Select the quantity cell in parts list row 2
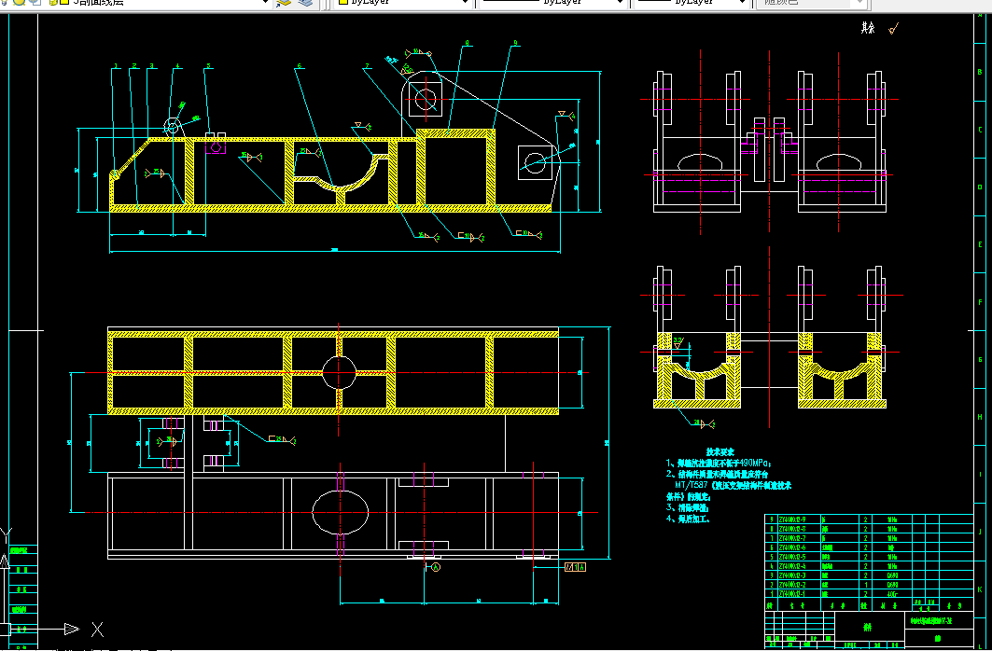 coord(865,586)
